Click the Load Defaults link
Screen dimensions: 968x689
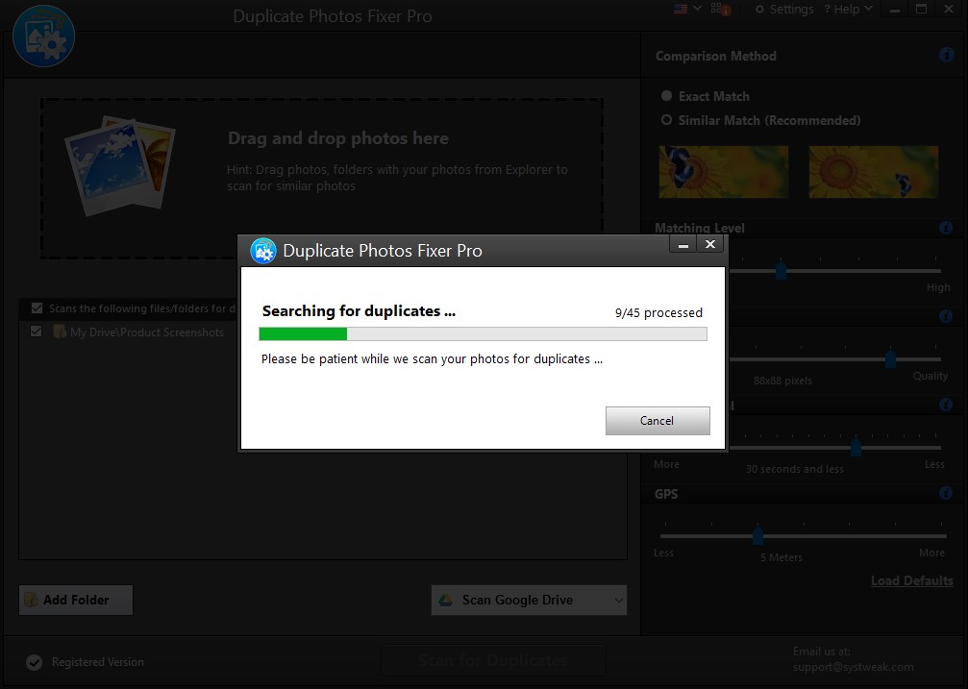(911, 580)
